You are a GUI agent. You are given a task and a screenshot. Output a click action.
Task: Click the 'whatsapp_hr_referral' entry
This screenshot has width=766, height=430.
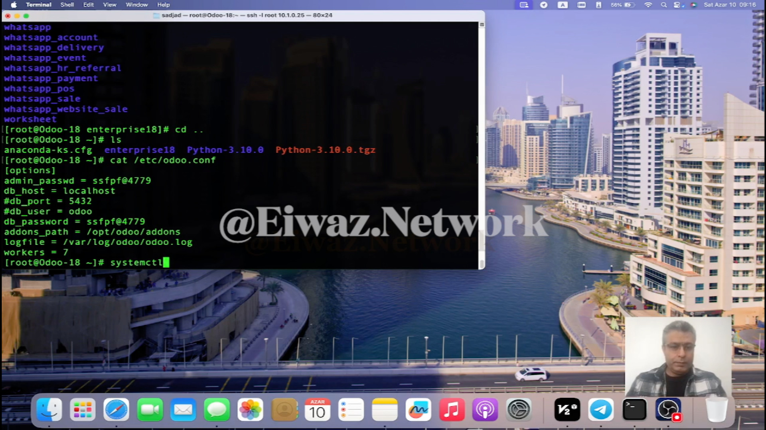[x=63, y=68]
